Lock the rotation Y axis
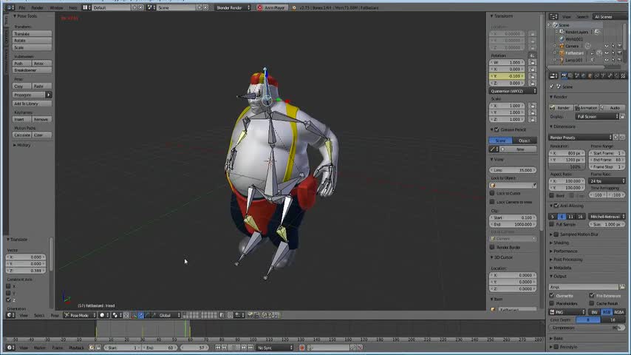Viewport: 631px width, 355px height. 533,76
